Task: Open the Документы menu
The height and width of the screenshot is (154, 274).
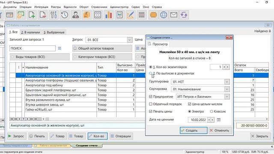Action: click(10, 7)
